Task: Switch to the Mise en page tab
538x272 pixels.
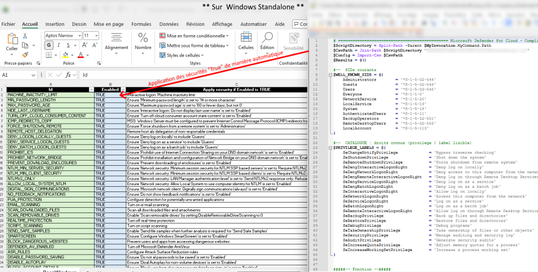Action: [108, 24]
